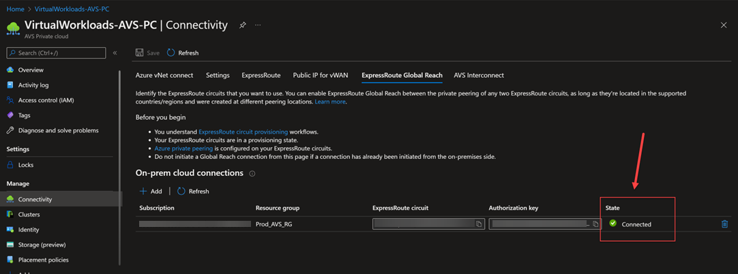Click the green Connected status check icon
Screen dimensions: 738x274
point(612,224)
